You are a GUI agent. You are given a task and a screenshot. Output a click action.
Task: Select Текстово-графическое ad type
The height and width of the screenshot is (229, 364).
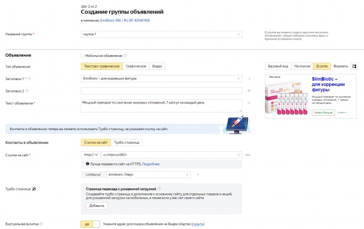(x=102, y=66)
